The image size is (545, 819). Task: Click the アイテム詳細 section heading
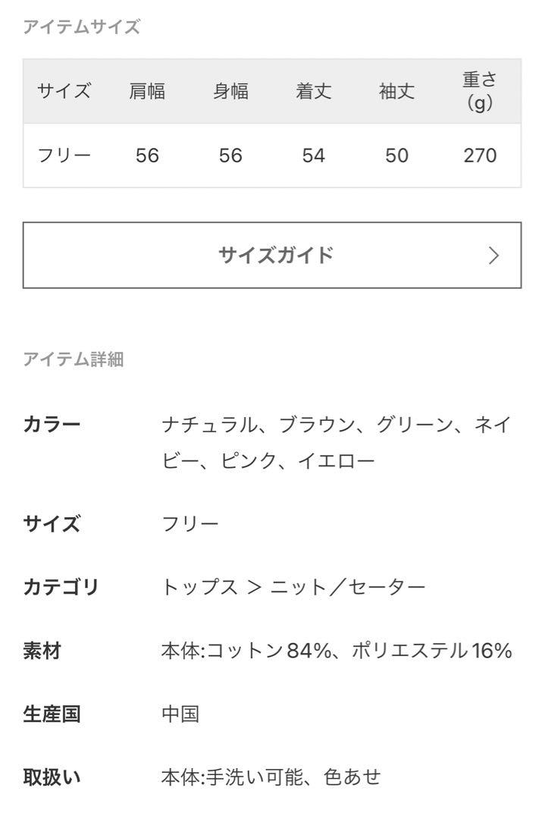click(x=74, y=359)
